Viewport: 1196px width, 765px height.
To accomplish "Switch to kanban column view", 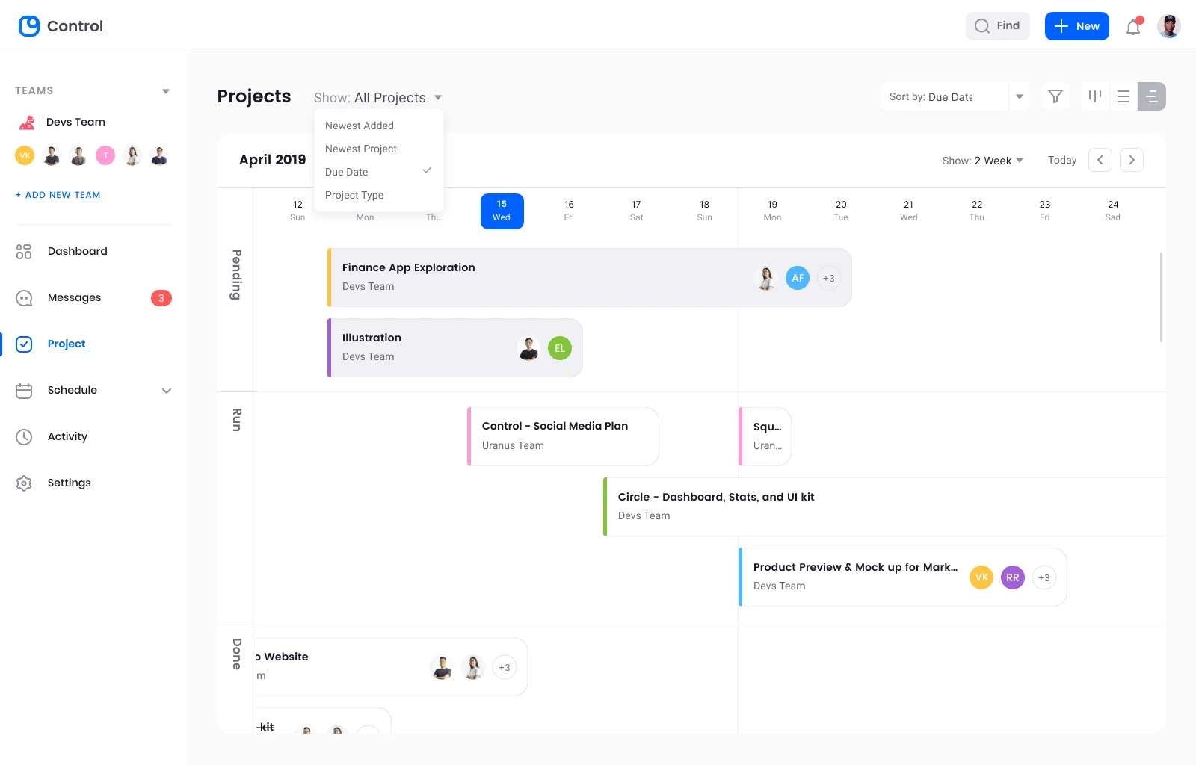I will [1095, 96].
